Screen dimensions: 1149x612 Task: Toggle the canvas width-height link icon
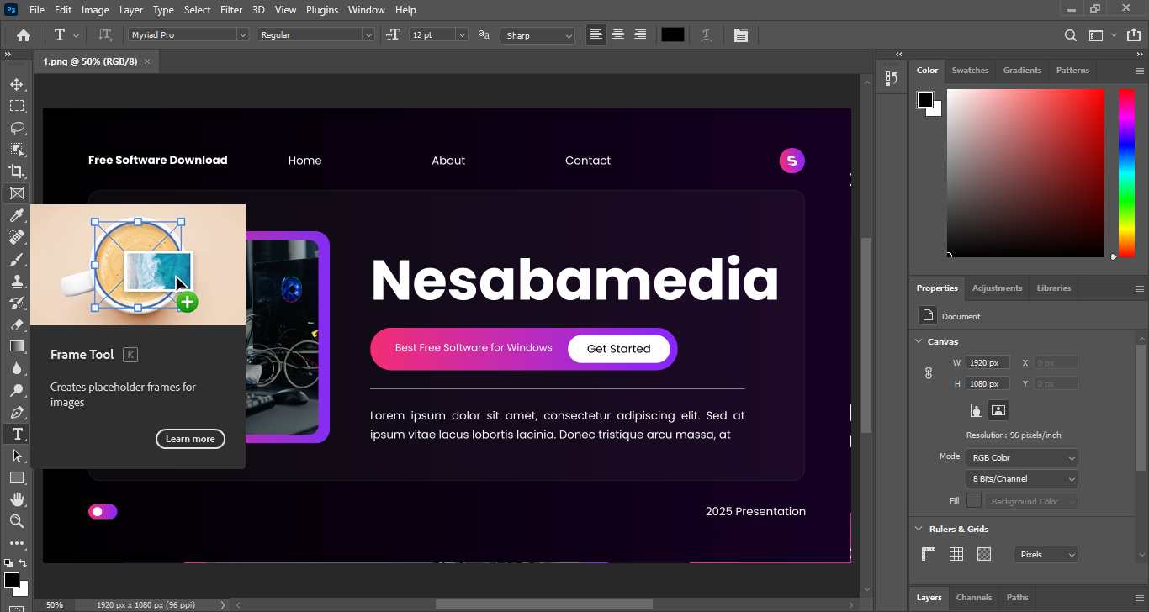pyautogui.click(x=929, y=372)
